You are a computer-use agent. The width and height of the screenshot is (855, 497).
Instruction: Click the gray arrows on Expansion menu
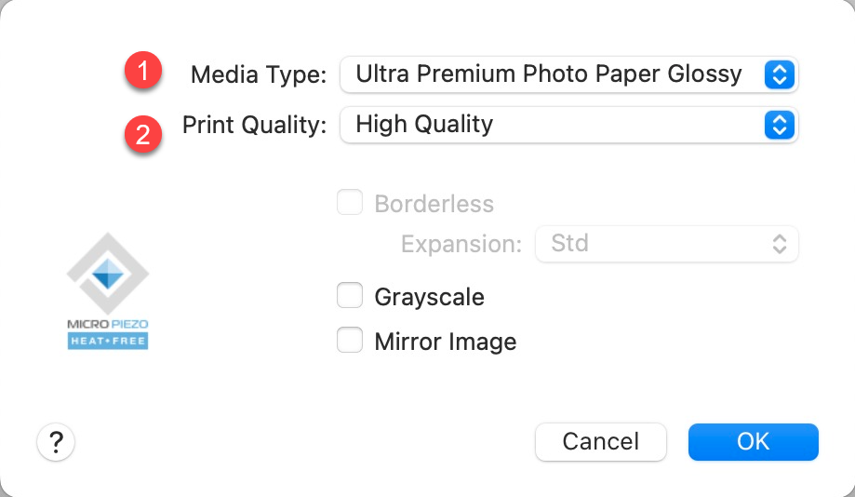coord(780,244)
